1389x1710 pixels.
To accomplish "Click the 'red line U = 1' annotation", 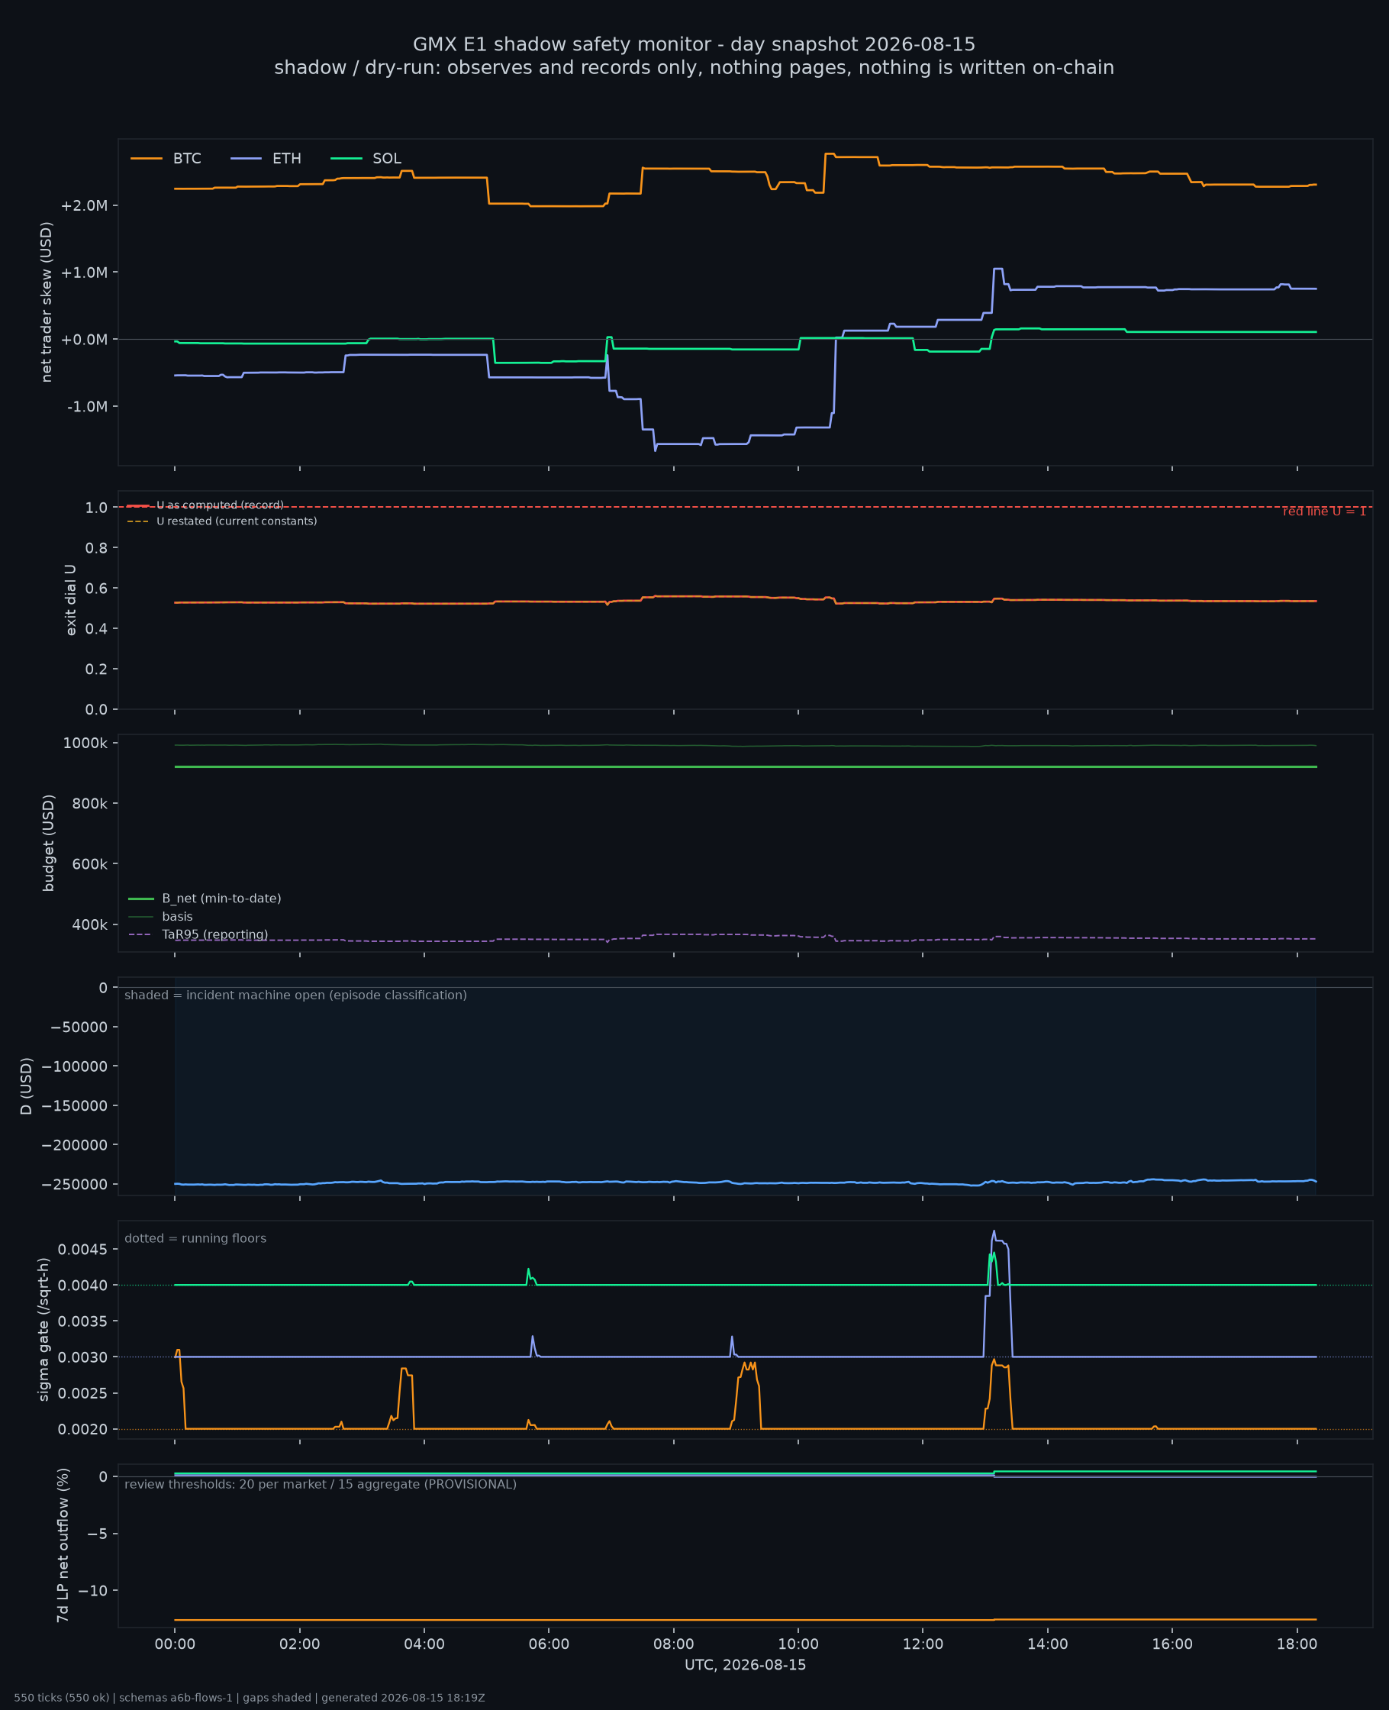I will coord(1324,511).
